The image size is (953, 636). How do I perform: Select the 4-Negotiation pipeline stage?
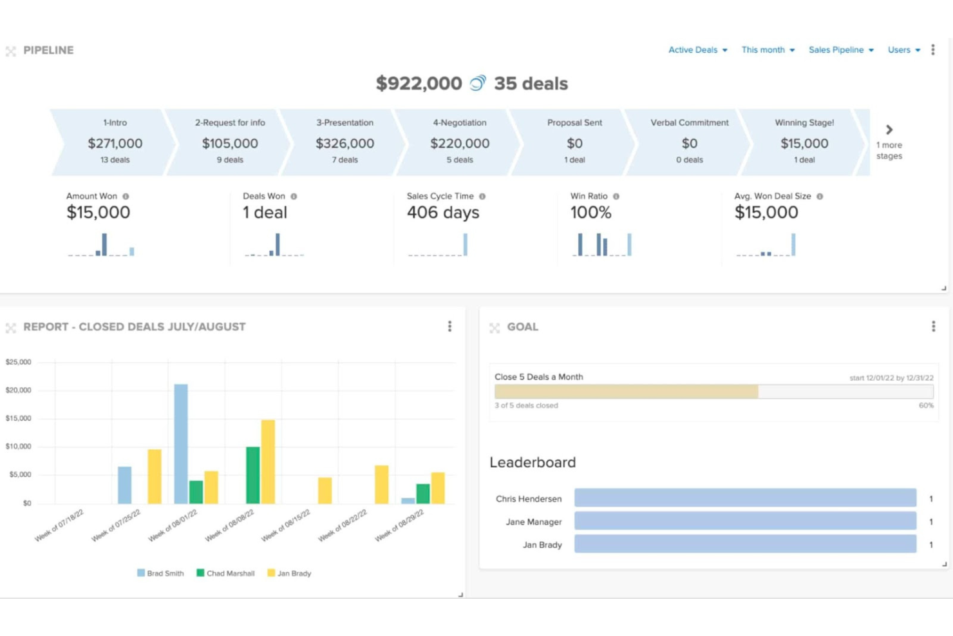460,142
